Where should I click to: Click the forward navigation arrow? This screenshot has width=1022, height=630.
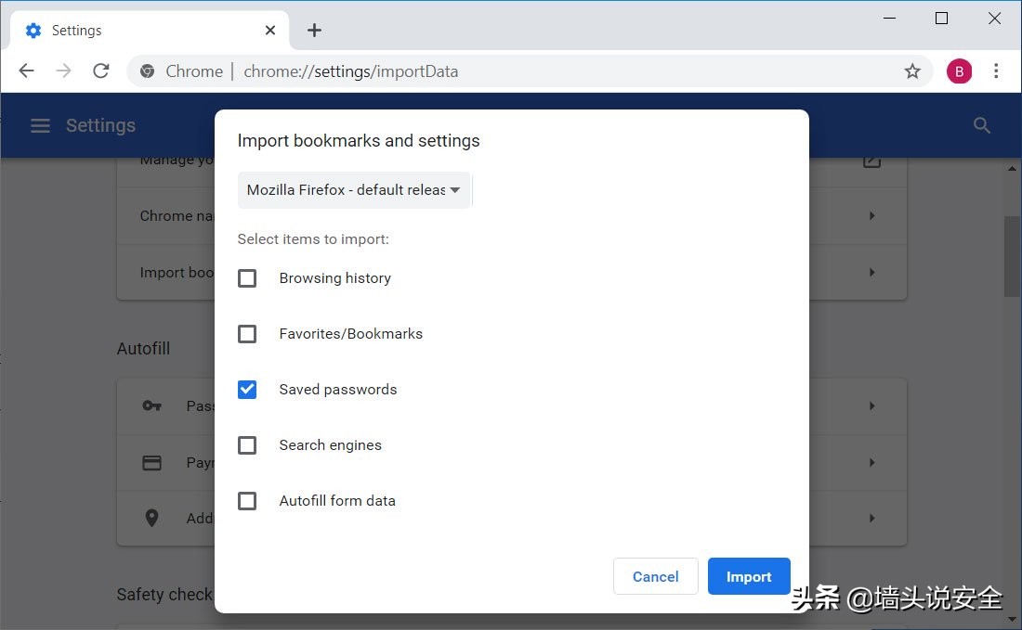pyautogui.click(x=63, y=71)
